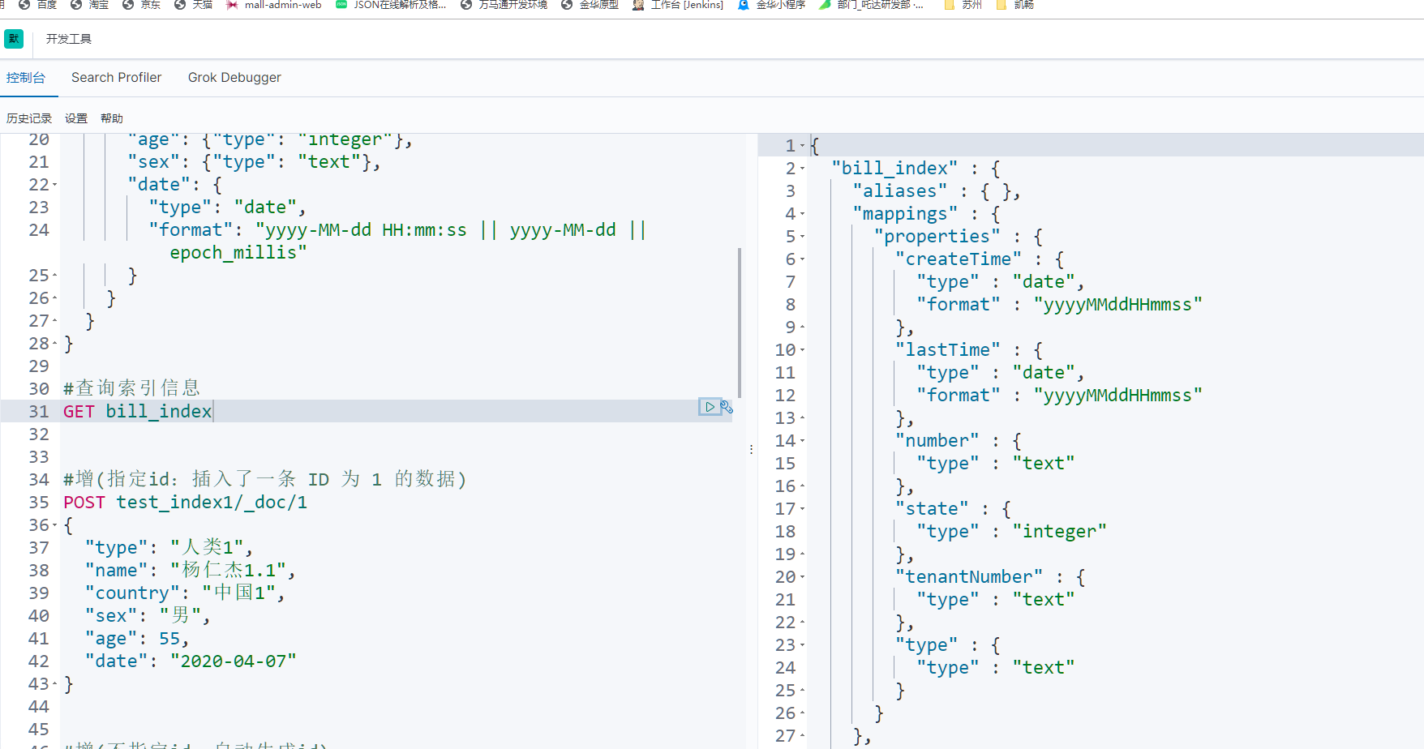The image size is (1424, 749).
Task: Collapse "tenantNumber" at output line 20
Action: [x=802, y=577]
